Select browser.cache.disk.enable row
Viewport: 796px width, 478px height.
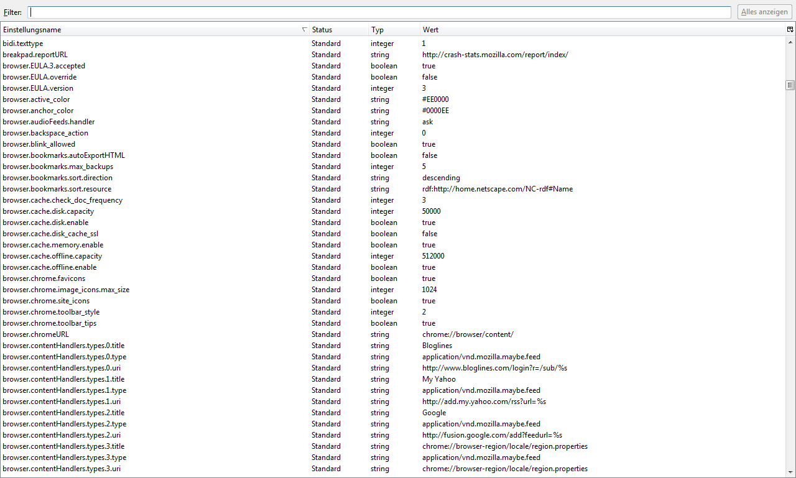click(393, 223)
